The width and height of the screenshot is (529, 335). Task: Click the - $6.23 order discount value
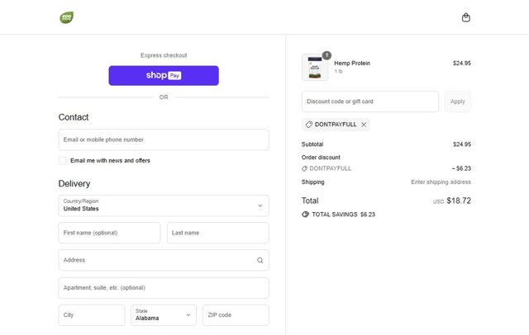click(461, 168)
